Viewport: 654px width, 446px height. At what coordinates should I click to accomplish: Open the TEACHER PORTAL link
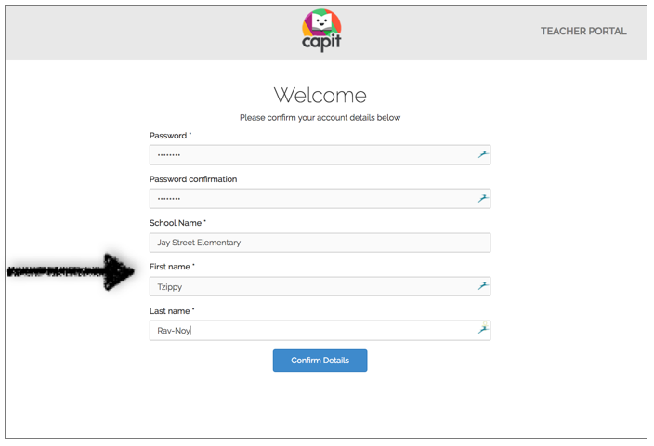coord(583,32)
